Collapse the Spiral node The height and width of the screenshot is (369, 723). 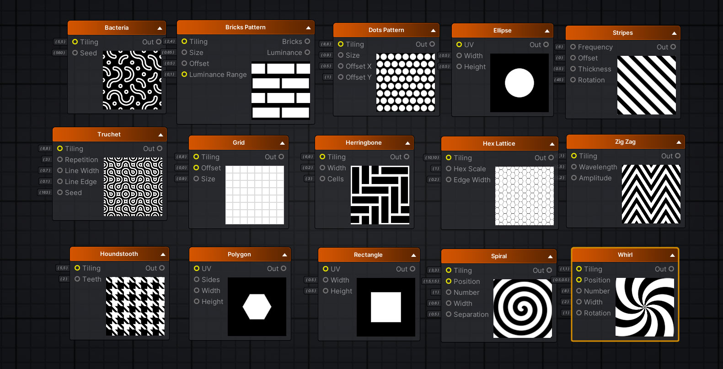pos(550,256)
